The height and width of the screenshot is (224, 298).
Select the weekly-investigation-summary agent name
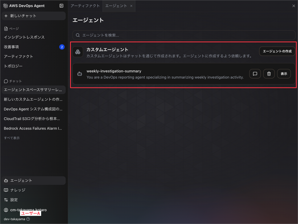click(x=114, y=71)
